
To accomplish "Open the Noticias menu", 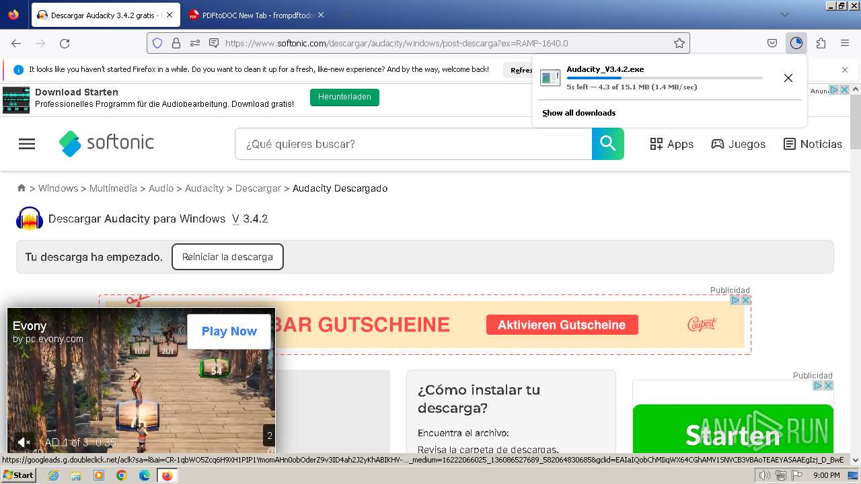I will pyautogui.click(x=813, y=144).
